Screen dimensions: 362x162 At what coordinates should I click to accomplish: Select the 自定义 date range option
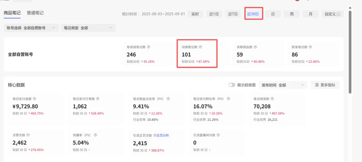pos(332,14)
